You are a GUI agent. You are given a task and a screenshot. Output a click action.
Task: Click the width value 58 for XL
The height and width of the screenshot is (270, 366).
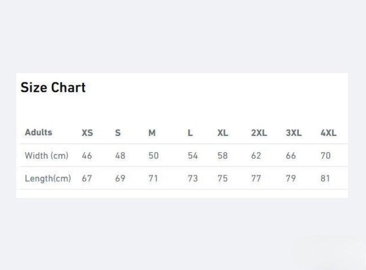222,156
